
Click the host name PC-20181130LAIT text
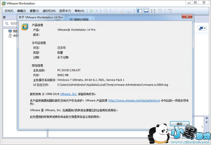[x=69, y=70]
